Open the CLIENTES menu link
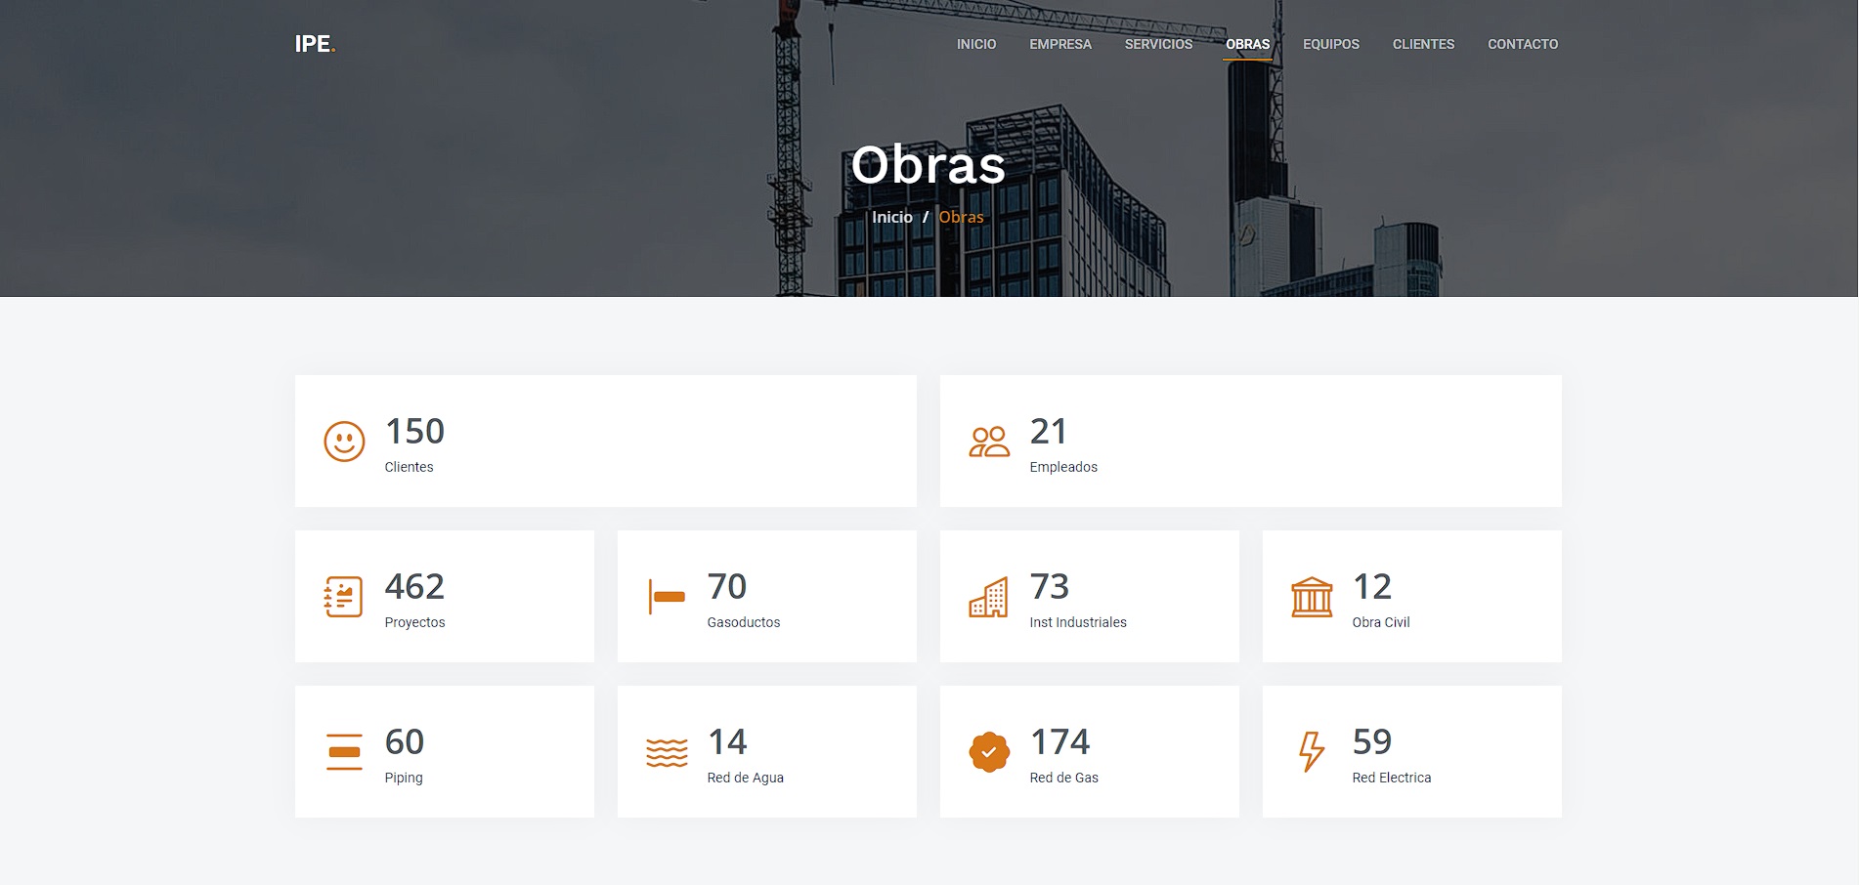Screen dimensions: 1859x885 [1423, 44]
